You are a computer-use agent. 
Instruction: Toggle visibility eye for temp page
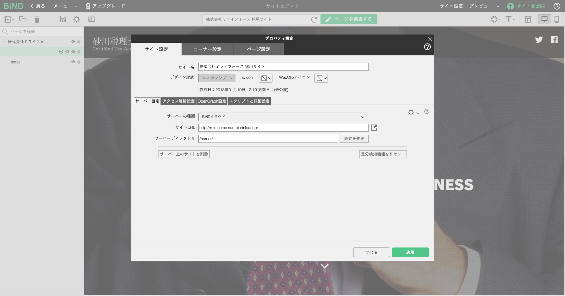(x=73, y=62)
